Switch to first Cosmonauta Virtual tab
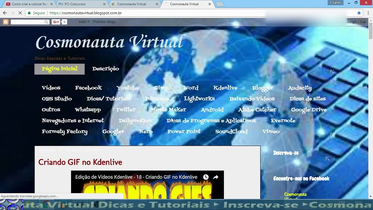Image resolution: width=373 pixels, height=210 pixels. [x=135, y=4]
